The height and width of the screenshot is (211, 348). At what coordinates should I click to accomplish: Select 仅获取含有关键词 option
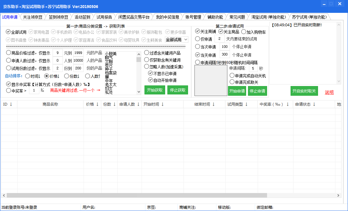(x=162, y=60)
